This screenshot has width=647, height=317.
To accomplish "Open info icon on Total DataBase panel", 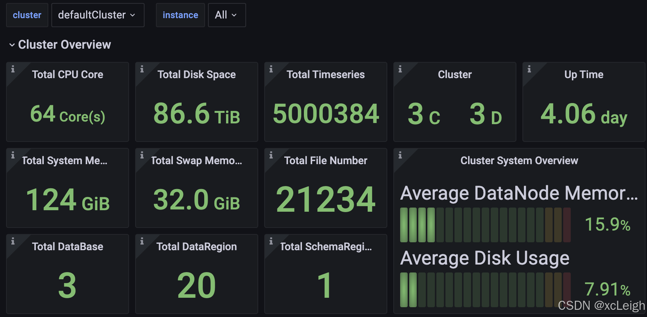I will [13, 241].
